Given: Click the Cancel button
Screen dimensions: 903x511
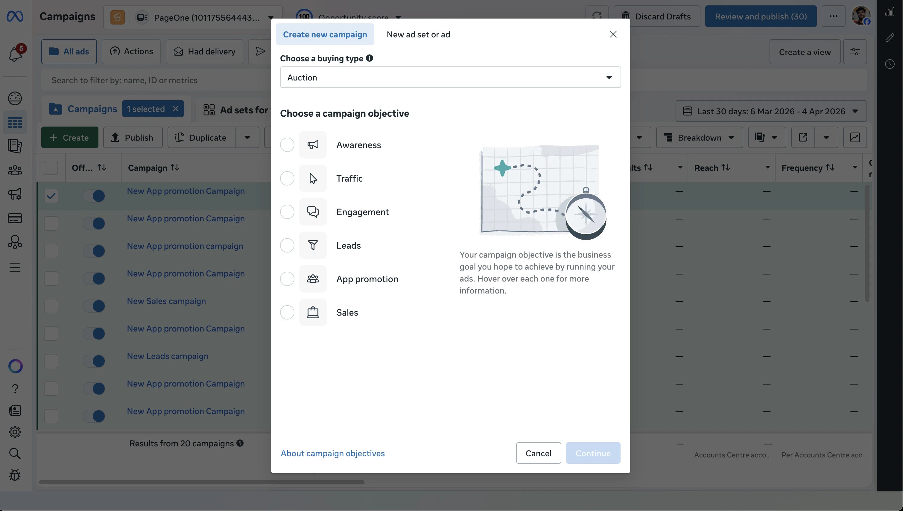Looking at the screenshot, I should [538, 453].
